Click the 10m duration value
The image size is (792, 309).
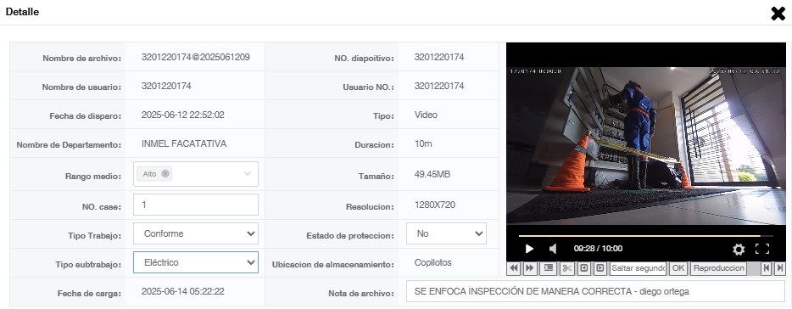(423, 144)
